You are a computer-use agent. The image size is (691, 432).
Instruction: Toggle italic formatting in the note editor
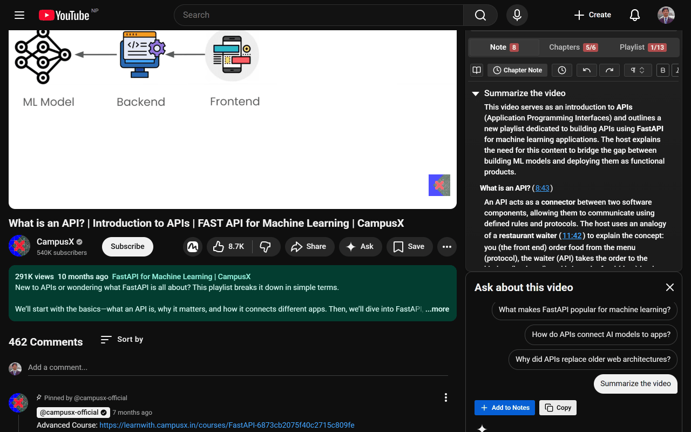pyautogui.click(x=677, y=70)
